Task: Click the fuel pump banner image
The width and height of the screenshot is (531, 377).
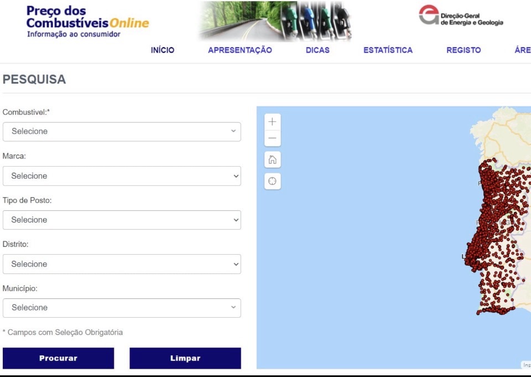Action: click(274, 21)
